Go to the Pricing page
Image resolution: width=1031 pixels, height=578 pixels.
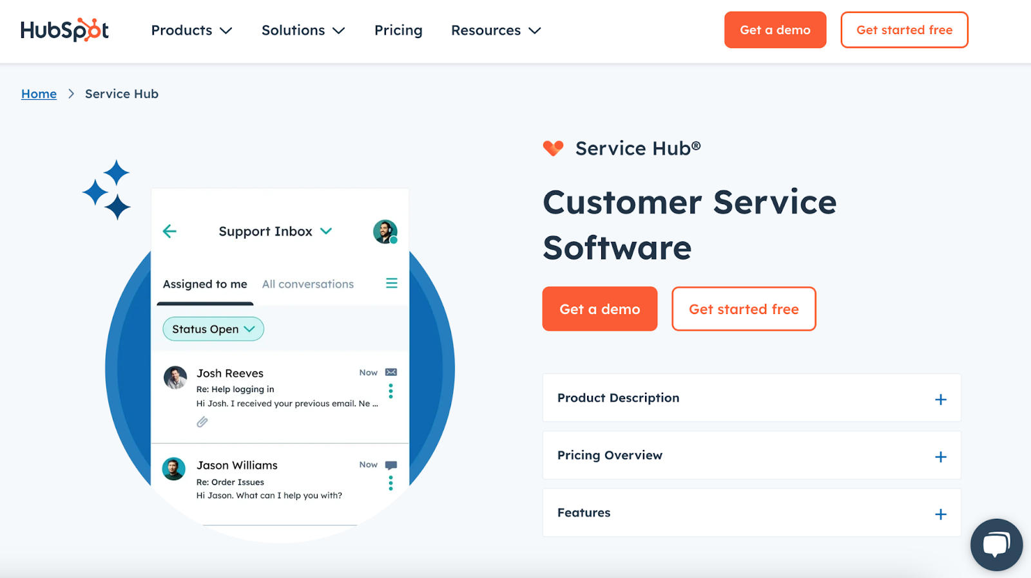pos(398,30)
